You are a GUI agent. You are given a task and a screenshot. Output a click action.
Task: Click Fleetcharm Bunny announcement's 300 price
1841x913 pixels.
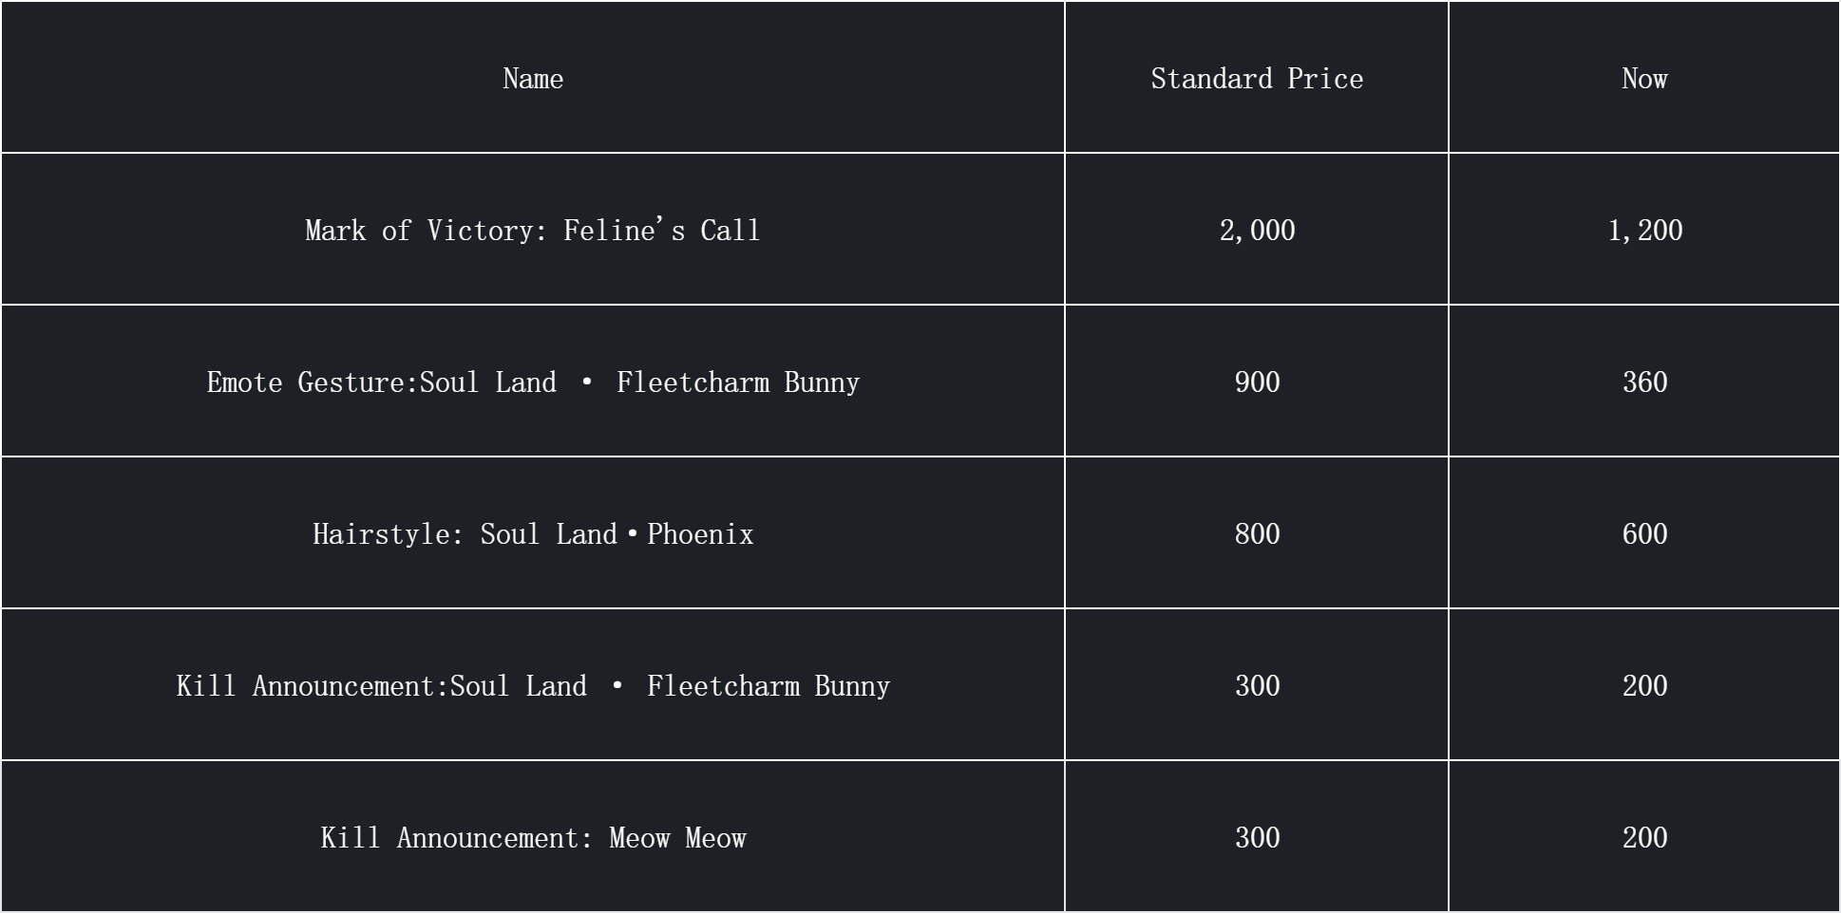pos(1256,686)
